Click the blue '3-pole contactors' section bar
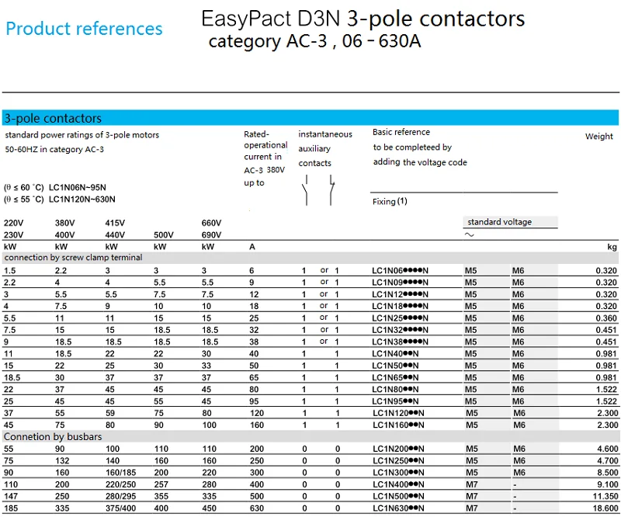The width and height of the screenshot is (621, 517). tap(310, 118)
